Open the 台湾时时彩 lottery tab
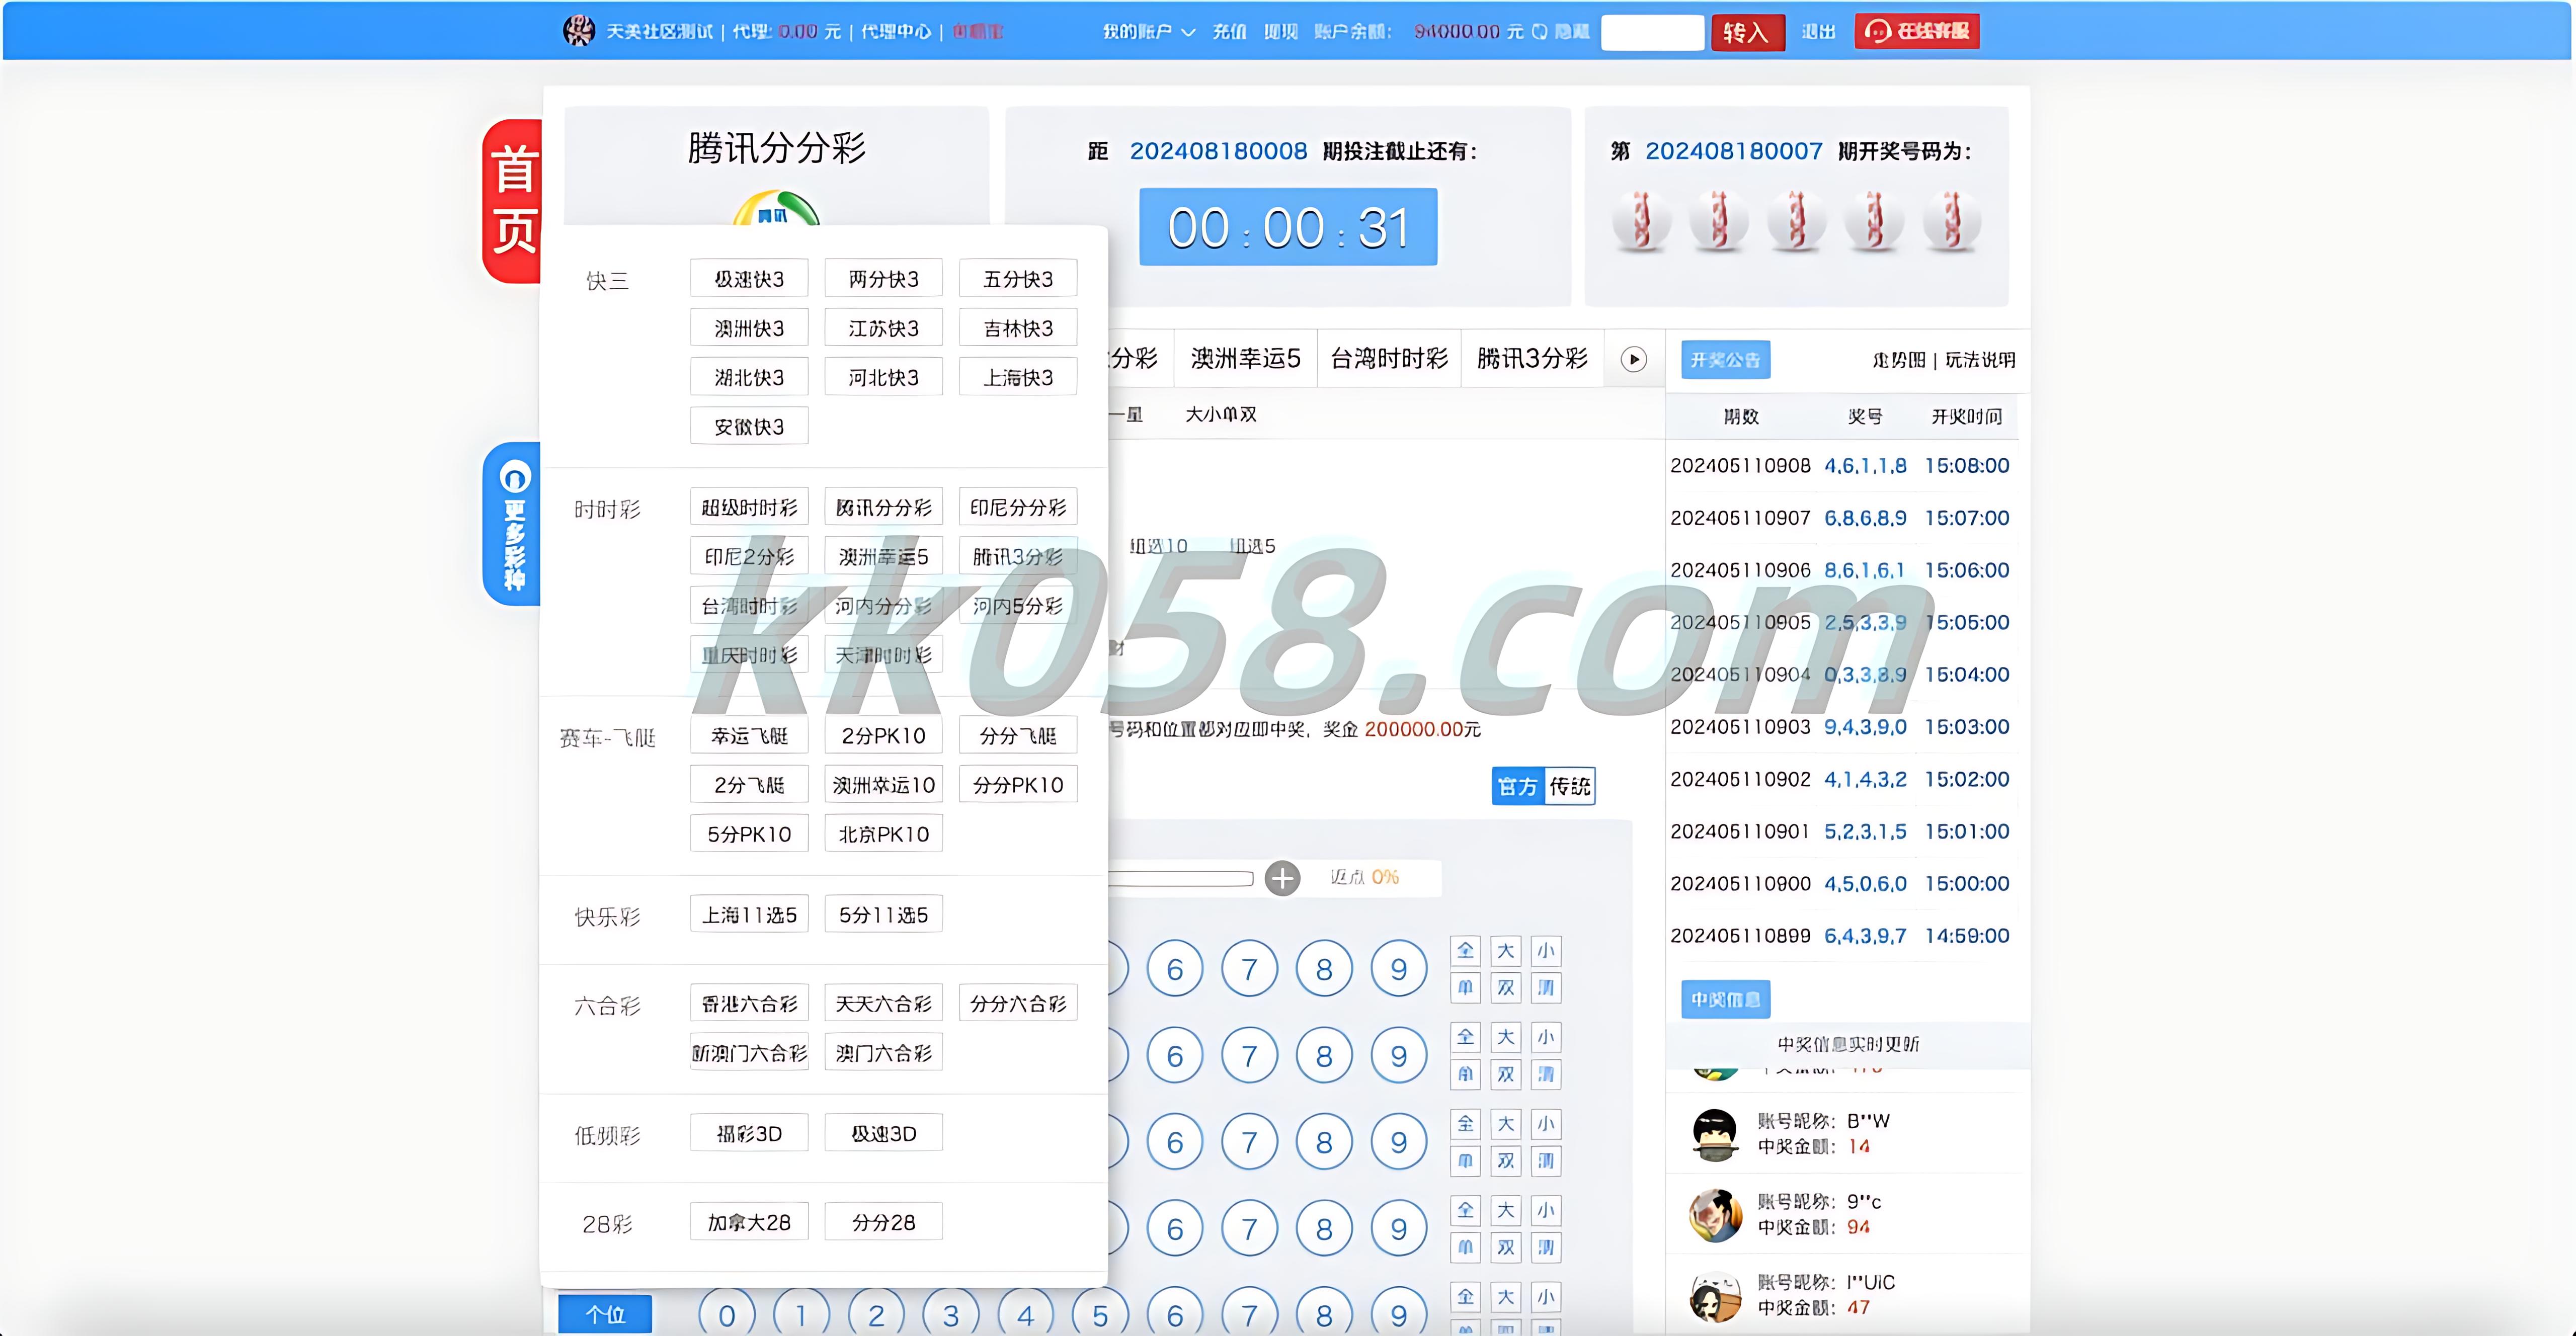The width and height of the screenshot is (2576, 1336). (1389, 358)
